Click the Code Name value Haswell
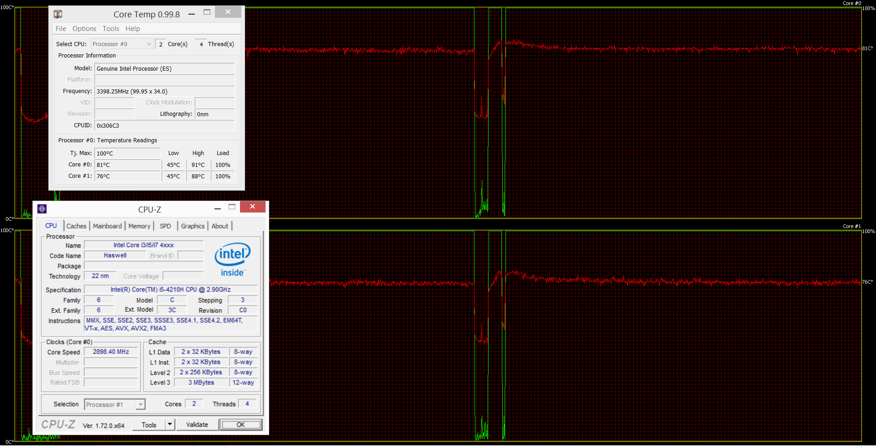This screenshot has height=446, width=876. coord(115,255)
